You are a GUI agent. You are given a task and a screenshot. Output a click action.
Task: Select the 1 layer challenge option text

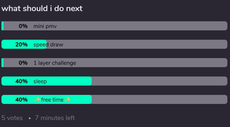[x=55, y=63]
